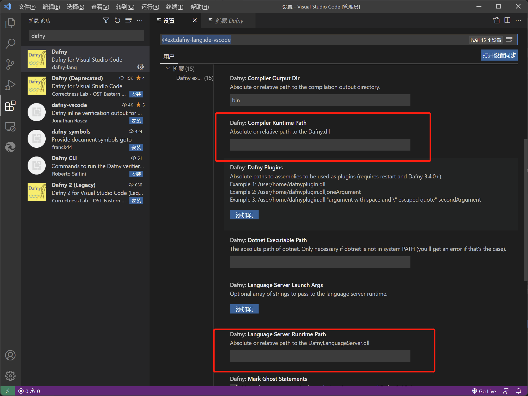The height and width of the screenshot is (396, 528).
Task: Click the settings editor vertical scrollbar
Action: point(525,210)
